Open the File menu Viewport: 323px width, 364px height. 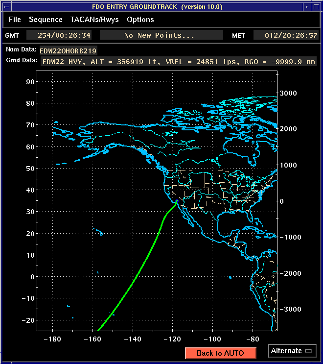tap(15, 20)
